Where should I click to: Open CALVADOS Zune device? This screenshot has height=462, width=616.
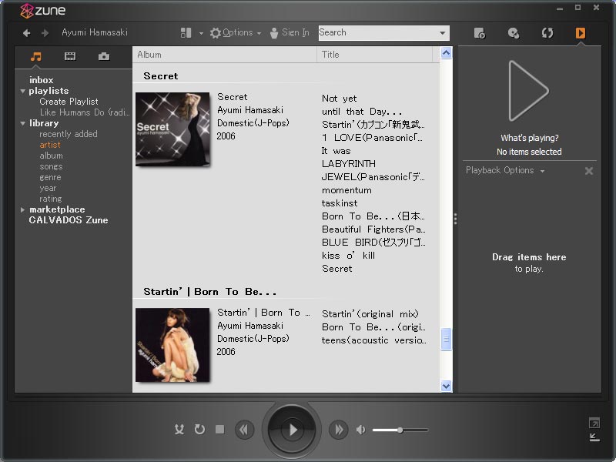(x=69, y=220)
